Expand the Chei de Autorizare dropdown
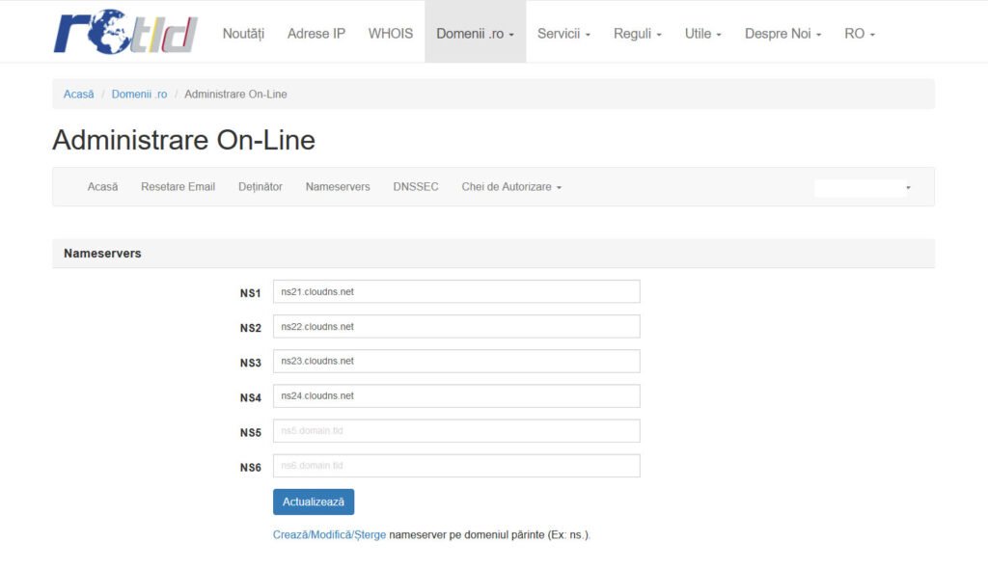The width and height of the screenshot is (988, 570). click(509, 186)
